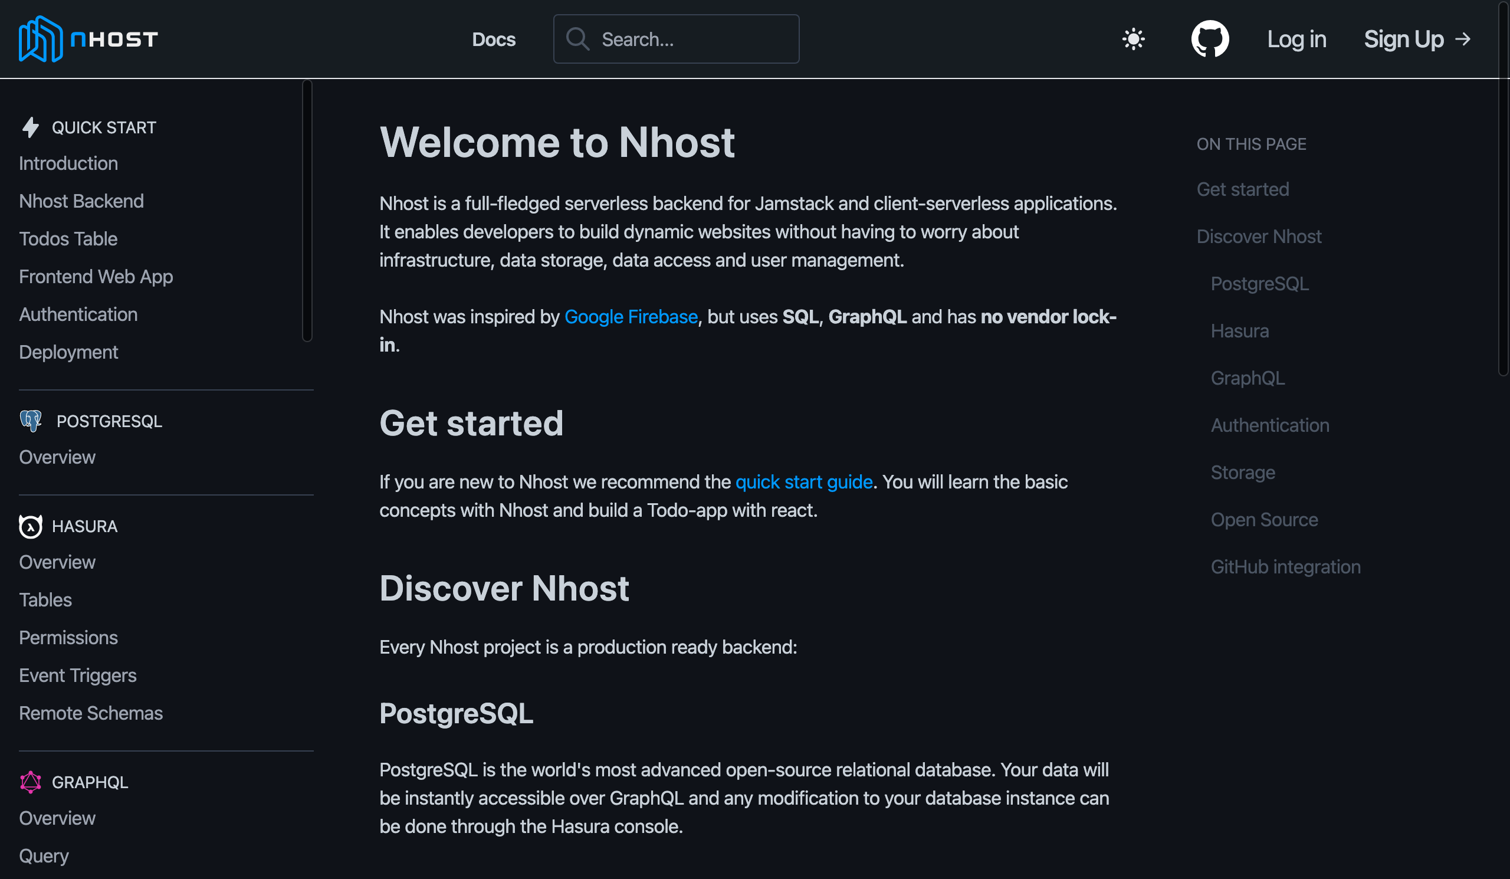The height and width of the screenshot is (879, 1510).
Task: Open Event Triggers under Hasura
Action: (x=78, y=676)
